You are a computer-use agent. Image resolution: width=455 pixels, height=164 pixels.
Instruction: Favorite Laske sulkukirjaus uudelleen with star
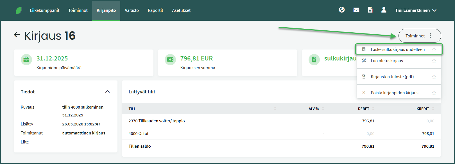tap(434, 50)
